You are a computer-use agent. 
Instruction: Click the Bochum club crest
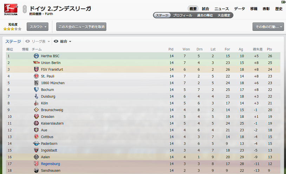[x=36, y=89]
